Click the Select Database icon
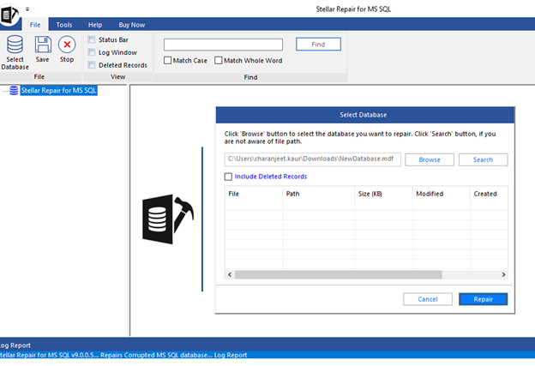Viewport: 535px width, 366px height. click(x=15, y=45)
